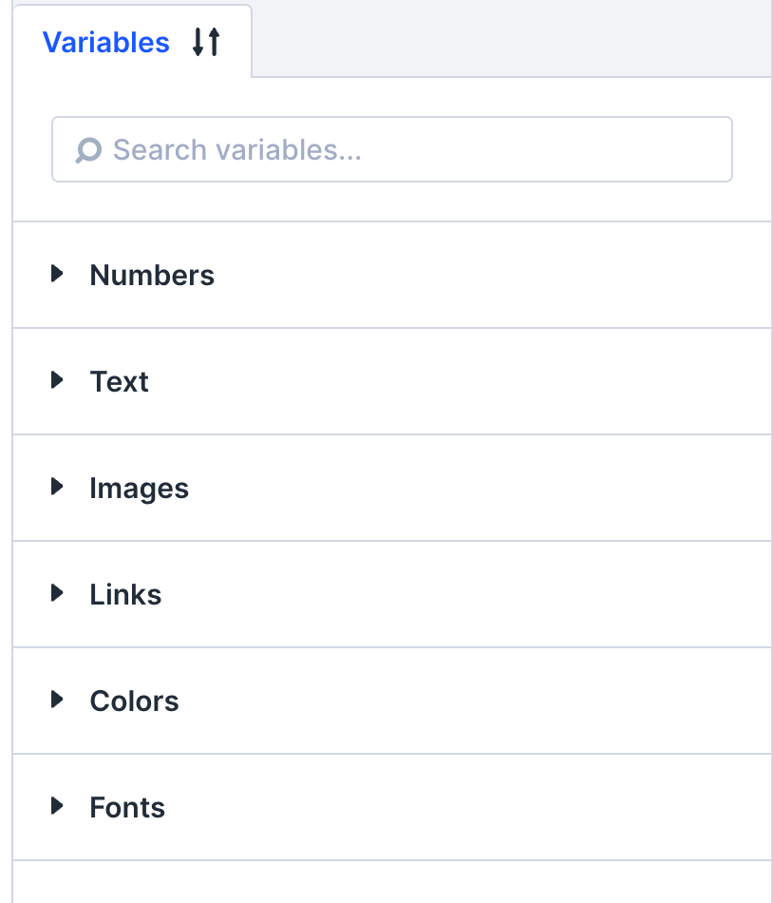Image resolution: width=773 pixels, height=903 pixels.
Task: Click the Fonts header row
Action: click(380, 807)
